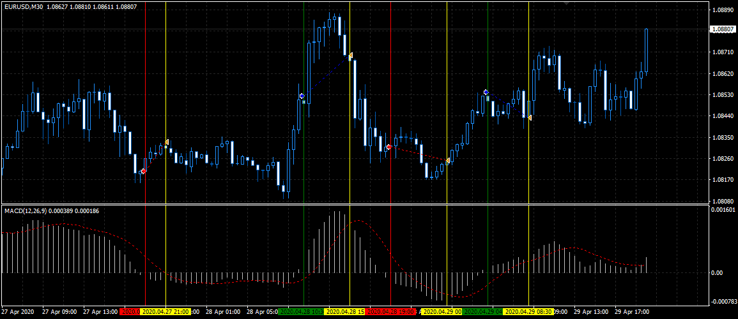Screen dimensions: 738x319
Task: Click the 1.08890 price scale label
Action: coord(721,10)
